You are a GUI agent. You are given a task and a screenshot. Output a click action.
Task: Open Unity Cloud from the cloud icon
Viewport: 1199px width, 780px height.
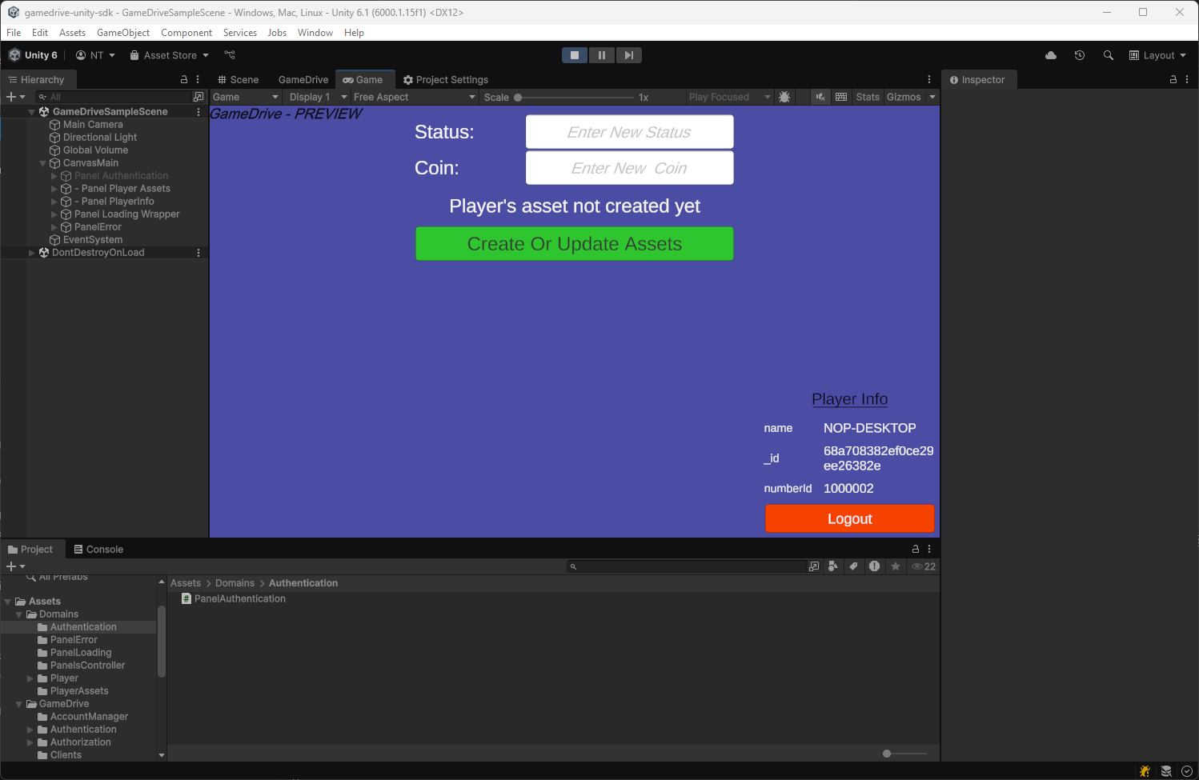point(1051,55)
